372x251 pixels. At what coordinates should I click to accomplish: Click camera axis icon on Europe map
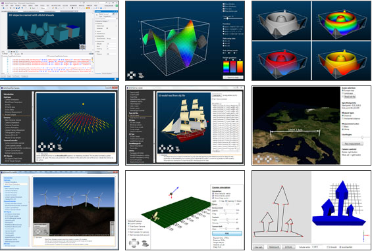[x=277, y=160]
